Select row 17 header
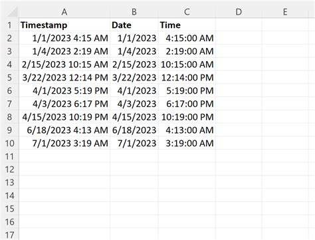Screen dimensions: 315x240 pos(9,235)
